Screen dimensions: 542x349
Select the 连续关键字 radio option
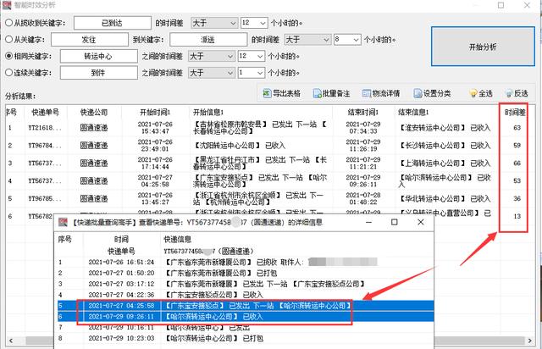(x=9, y=74)
